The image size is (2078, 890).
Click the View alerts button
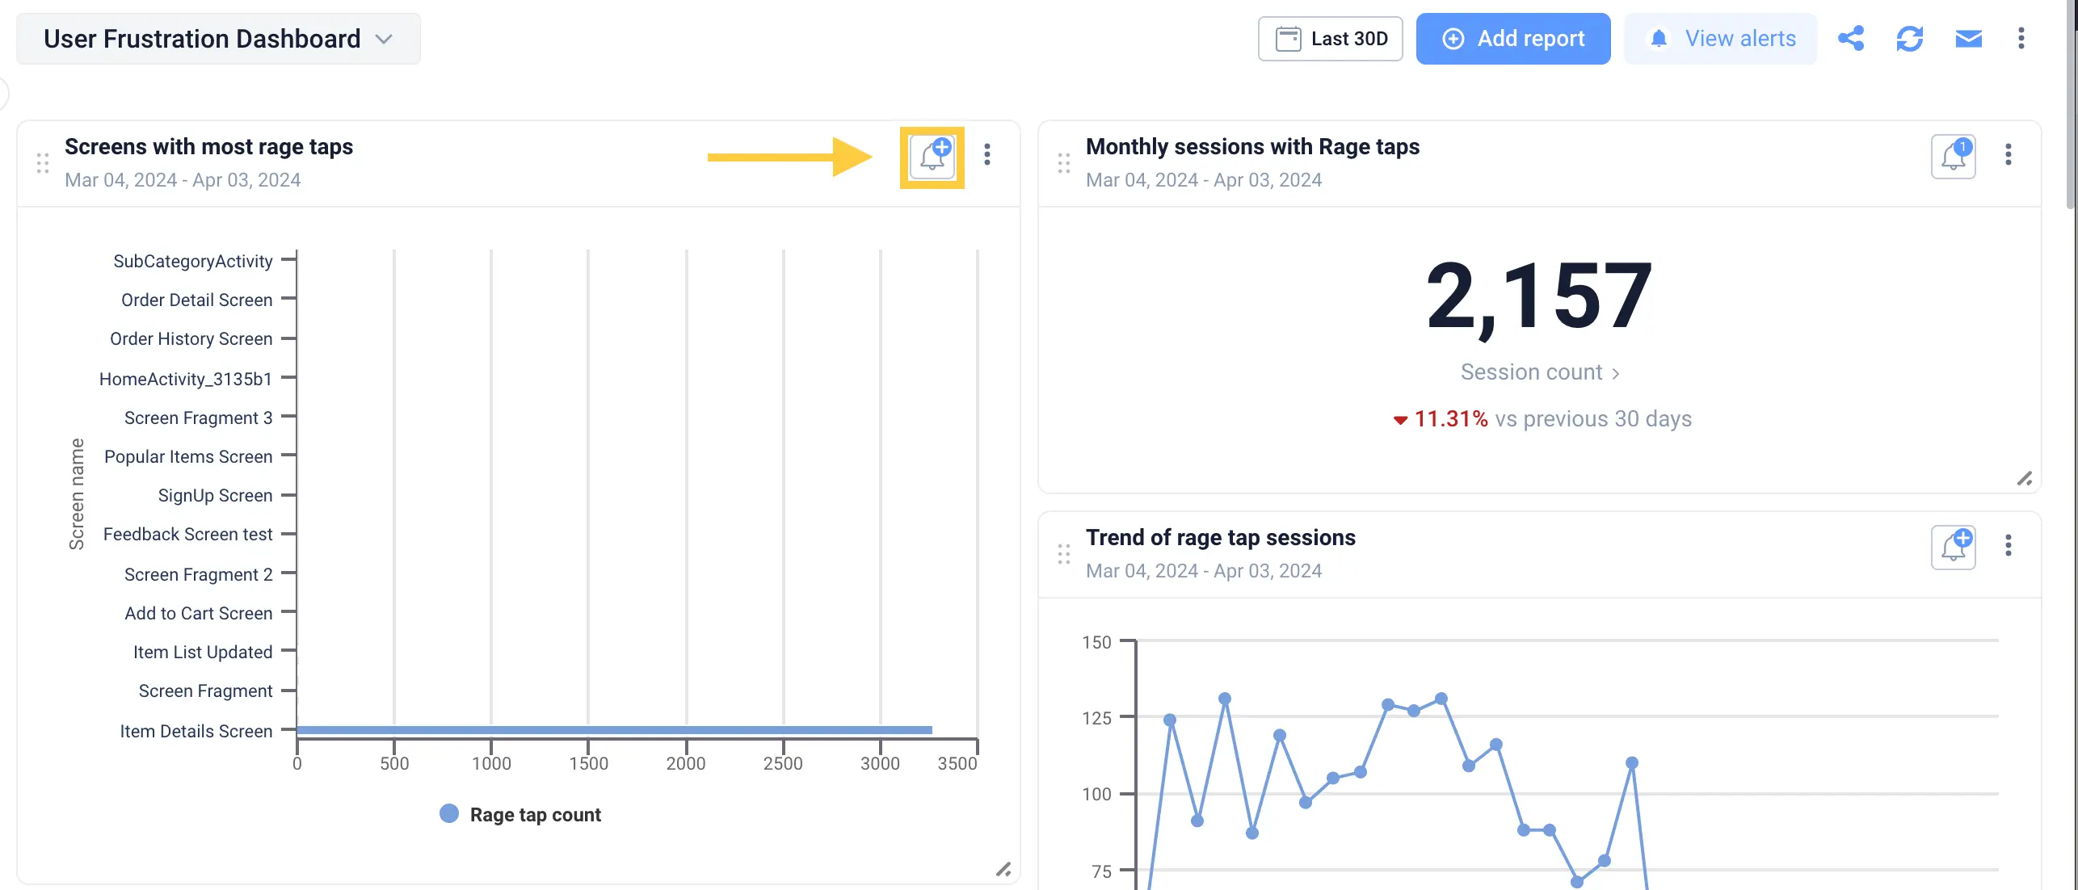coord(1720,39)
